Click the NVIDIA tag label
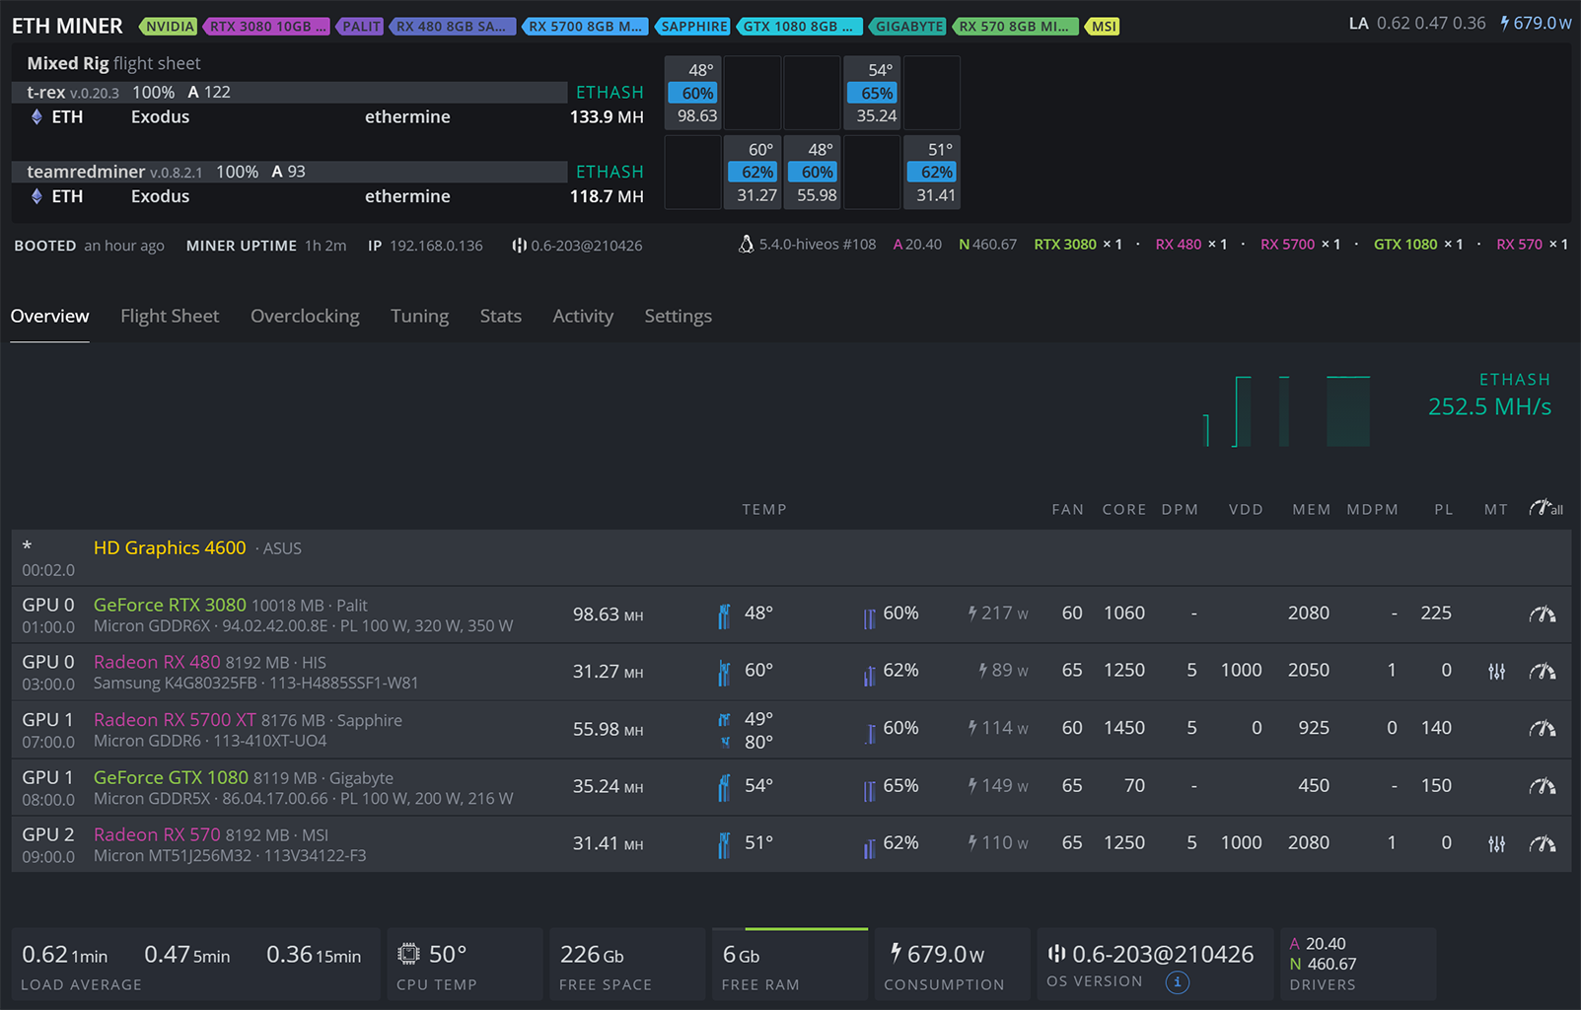The height and width of the screenshot is (1010, 1581). pos(169,27)
